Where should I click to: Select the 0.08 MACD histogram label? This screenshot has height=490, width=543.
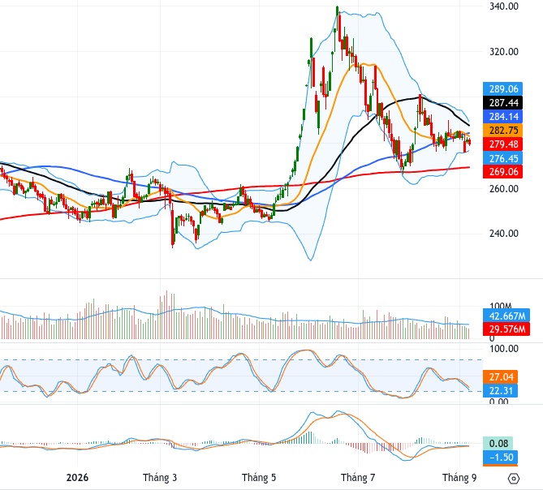[x=498, y=444]
